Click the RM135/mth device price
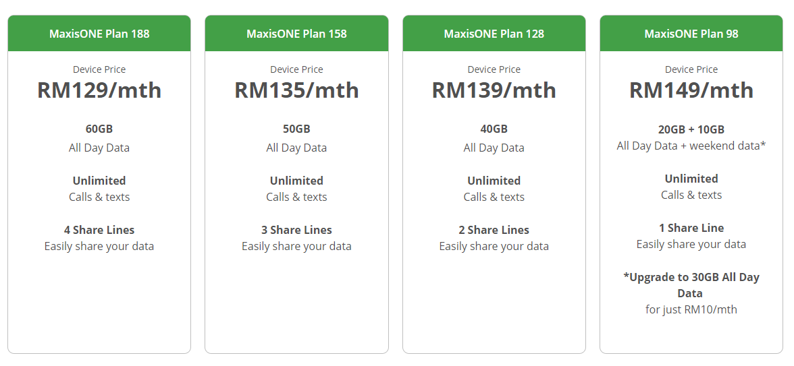The image size is (794, 366). 296,90
